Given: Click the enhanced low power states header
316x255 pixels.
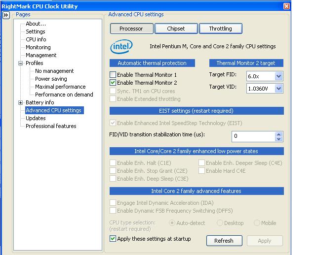Looking at the screenshot, I should click(x=197, y=151).
